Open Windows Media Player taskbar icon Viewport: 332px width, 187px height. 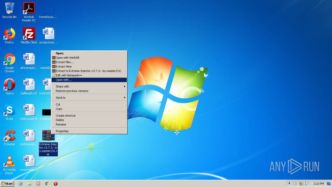click(38, 184)
